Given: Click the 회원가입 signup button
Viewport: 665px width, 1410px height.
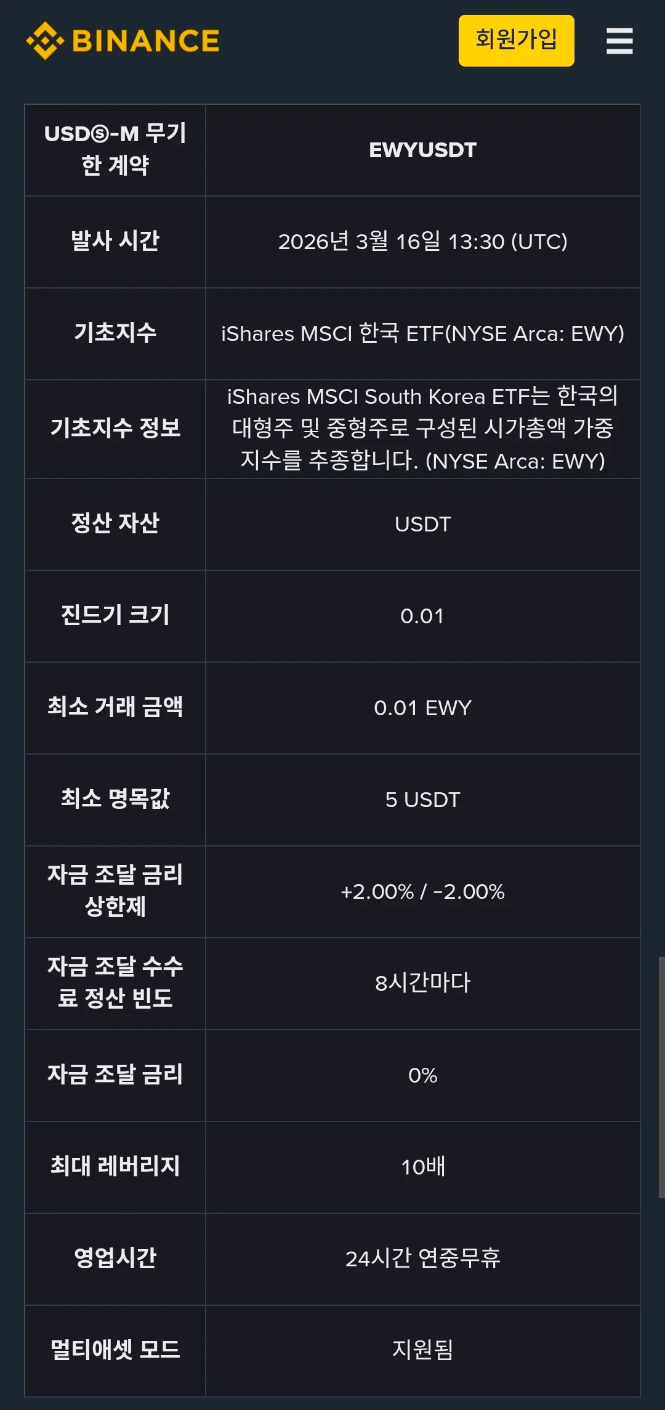Looking at the screenshot, I should [515, 40].
